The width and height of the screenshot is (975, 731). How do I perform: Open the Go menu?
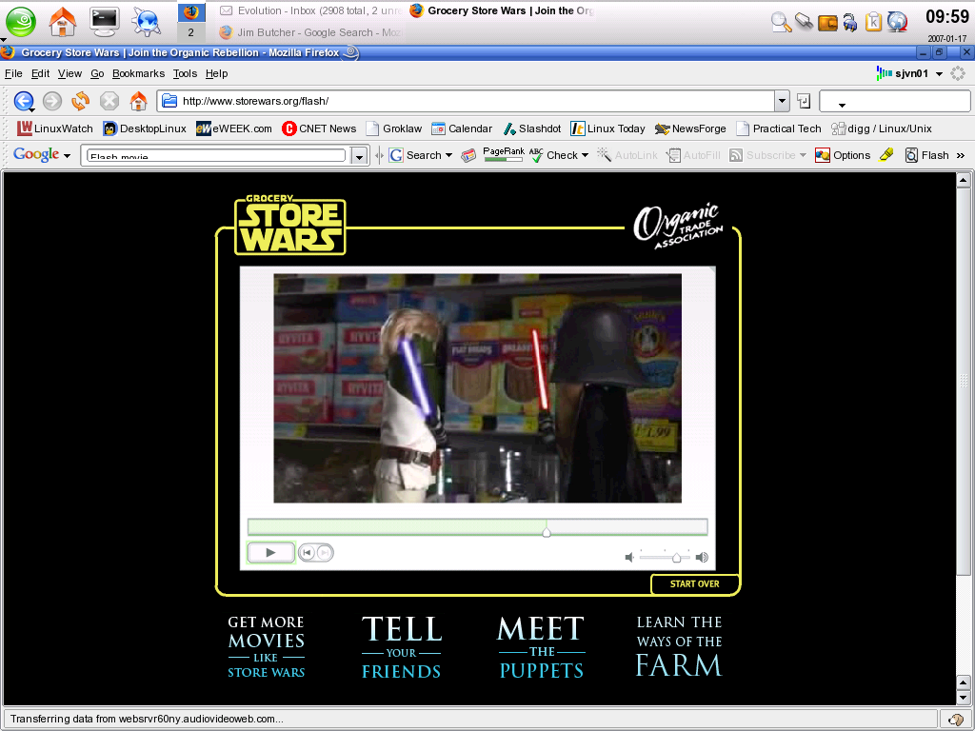click(97, 73)
